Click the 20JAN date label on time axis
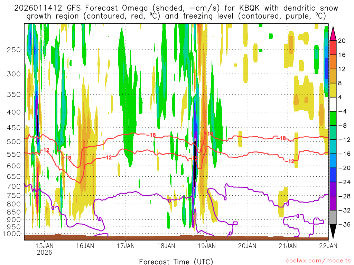 coord(247,246)
